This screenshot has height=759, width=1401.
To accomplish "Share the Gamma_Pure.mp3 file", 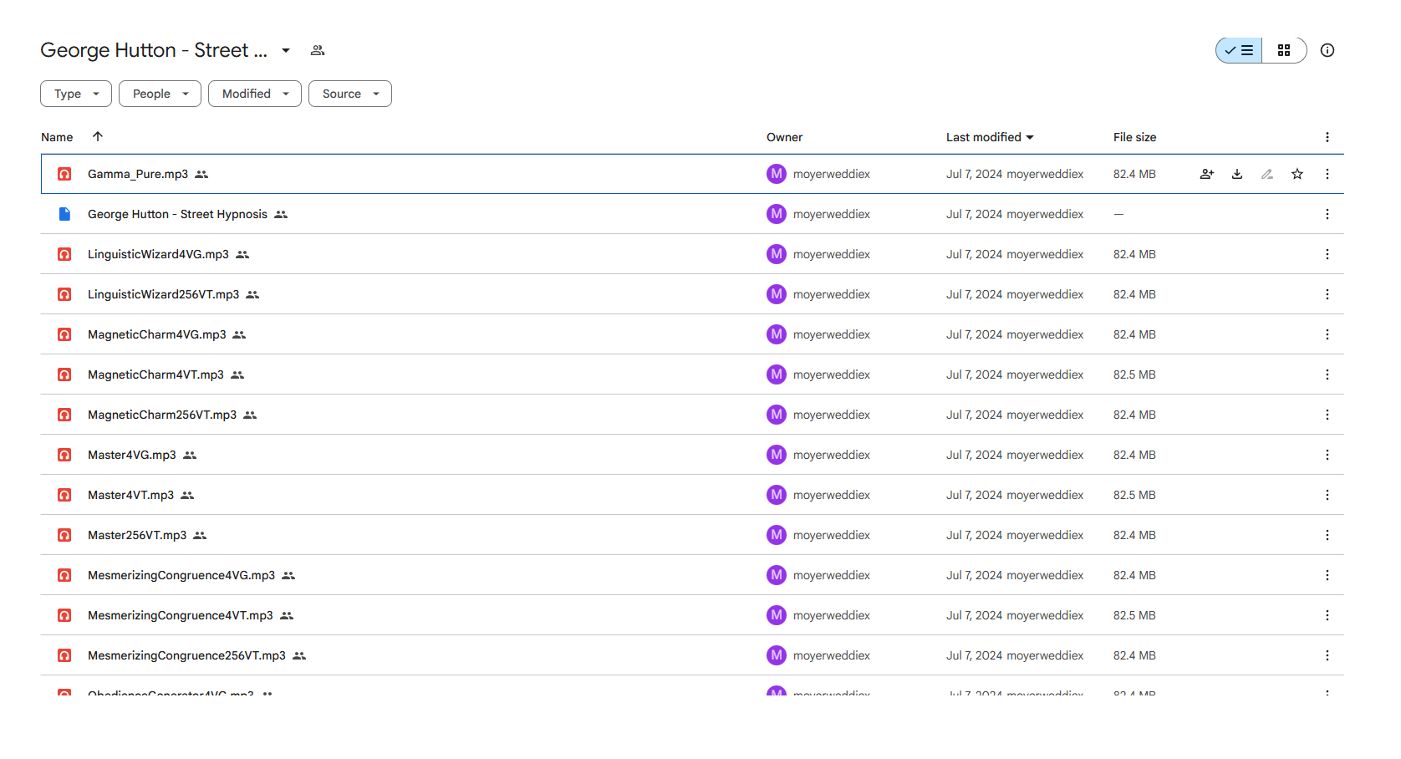I will pyautogui.click(x=1207, y=174).
